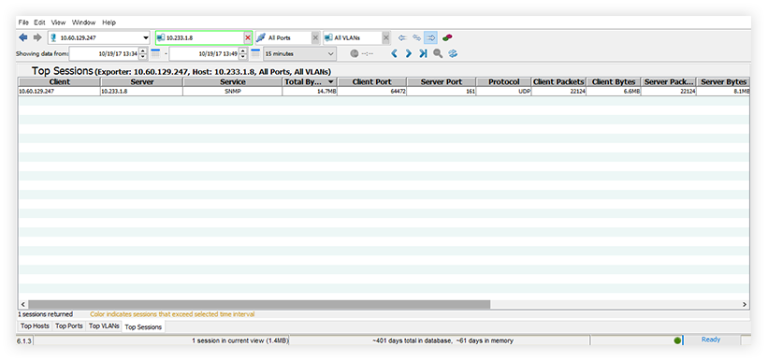Increment the start time spinner

tap(142, 51)
